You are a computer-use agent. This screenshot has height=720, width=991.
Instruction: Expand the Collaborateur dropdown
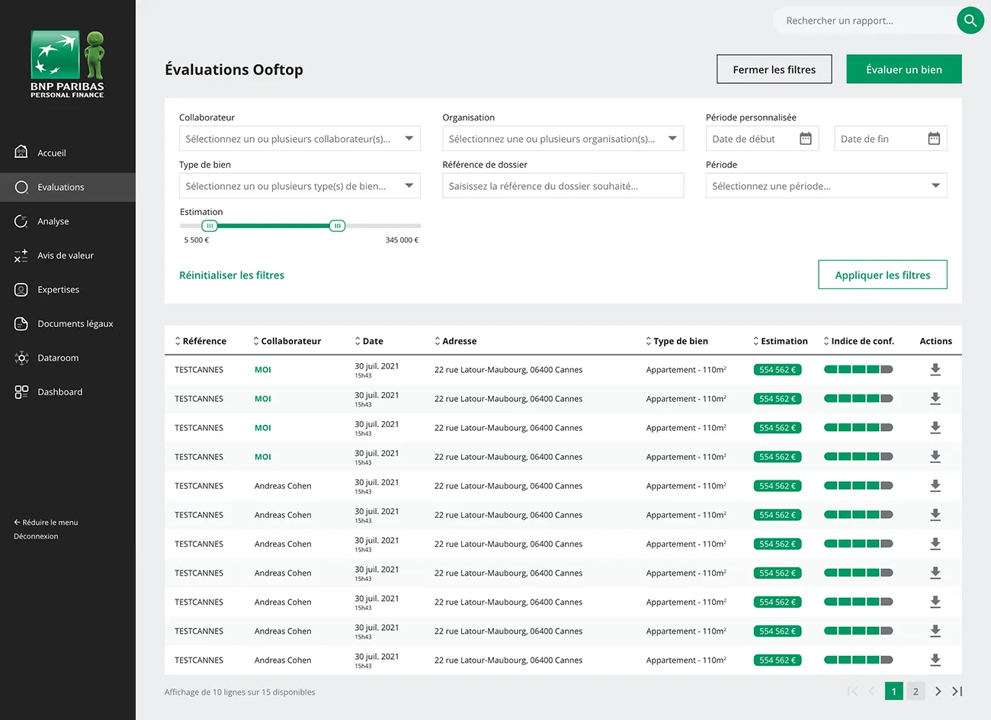[x=300, y=139]
